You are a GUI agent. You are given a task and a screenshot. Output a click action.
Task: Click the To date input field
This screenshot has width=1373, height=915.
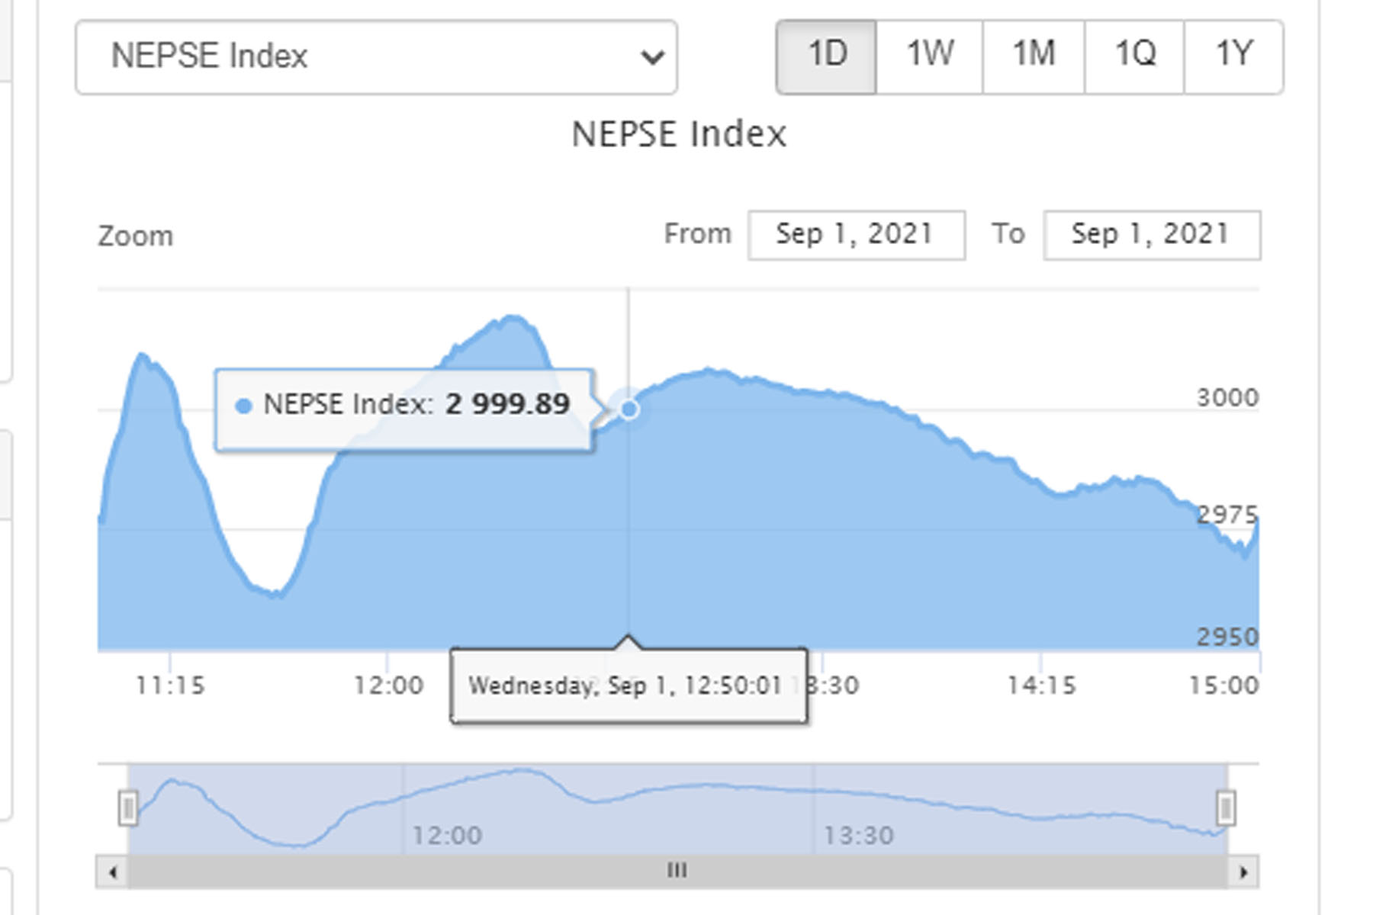tap(1151, 235)
